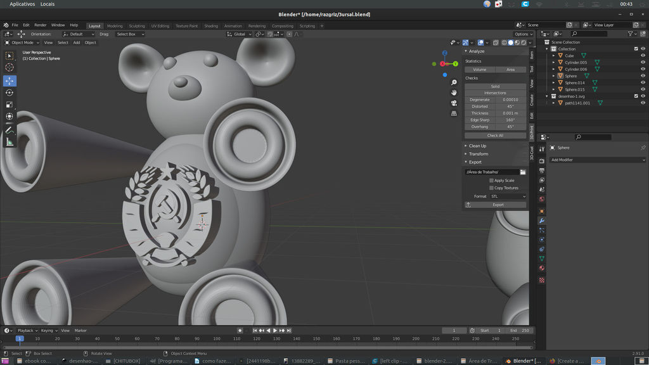Screen dimensions: 649x365
Task: Select the Measure tool
Action: (9, 143)
